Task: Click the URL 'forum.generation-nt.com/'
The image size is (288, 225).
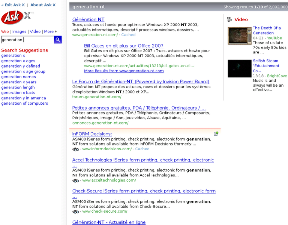Action: pos(97,97)
